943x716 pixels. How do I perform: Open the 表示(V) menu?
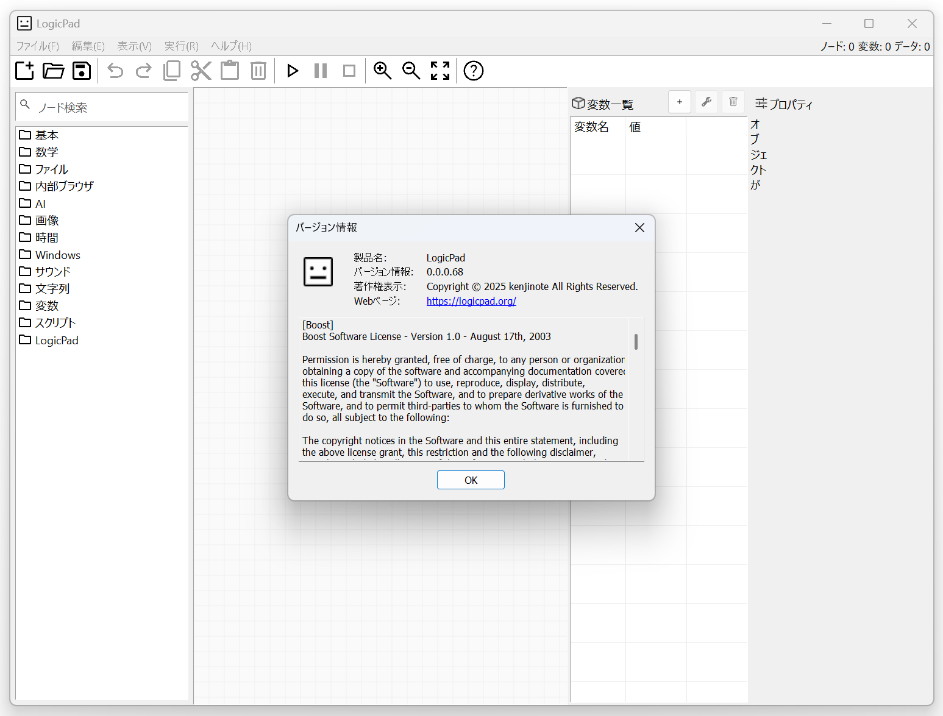point(135,46)
